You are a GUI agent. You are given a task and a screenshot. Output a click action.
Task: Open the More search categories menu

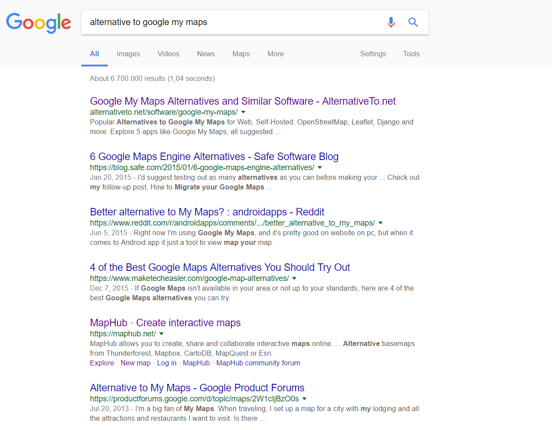coord(276,54)
